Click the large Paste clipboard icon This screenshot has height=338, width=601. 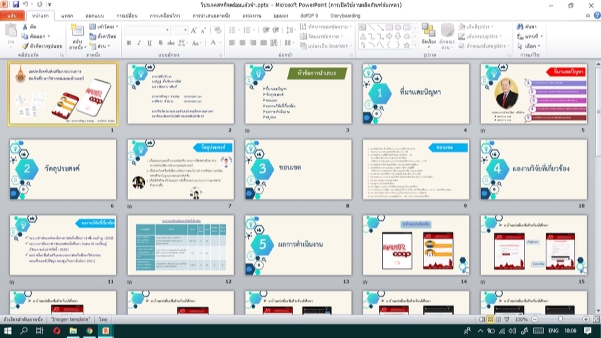[11, 31]
